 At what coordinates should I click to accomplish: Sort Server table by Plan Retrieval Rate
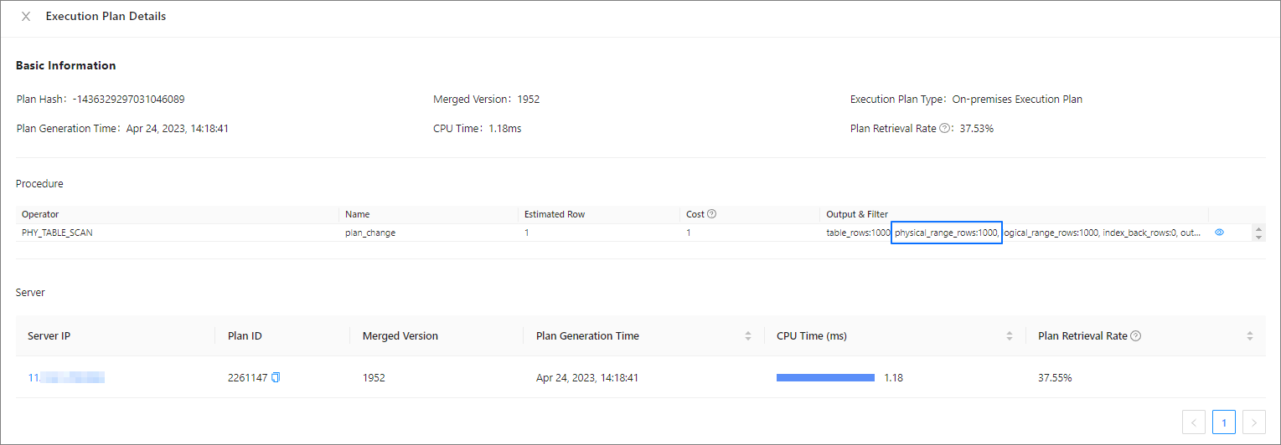coord(1249,336)
